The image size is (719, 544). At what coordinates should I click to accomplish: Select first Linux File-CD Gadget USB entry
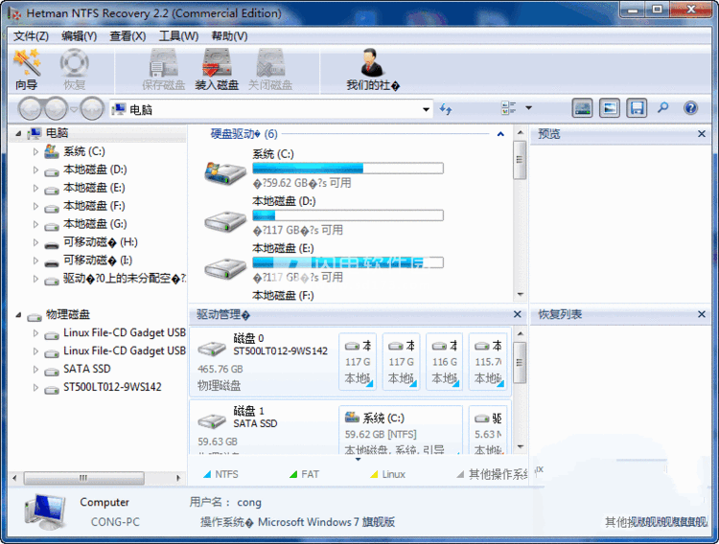125,332
